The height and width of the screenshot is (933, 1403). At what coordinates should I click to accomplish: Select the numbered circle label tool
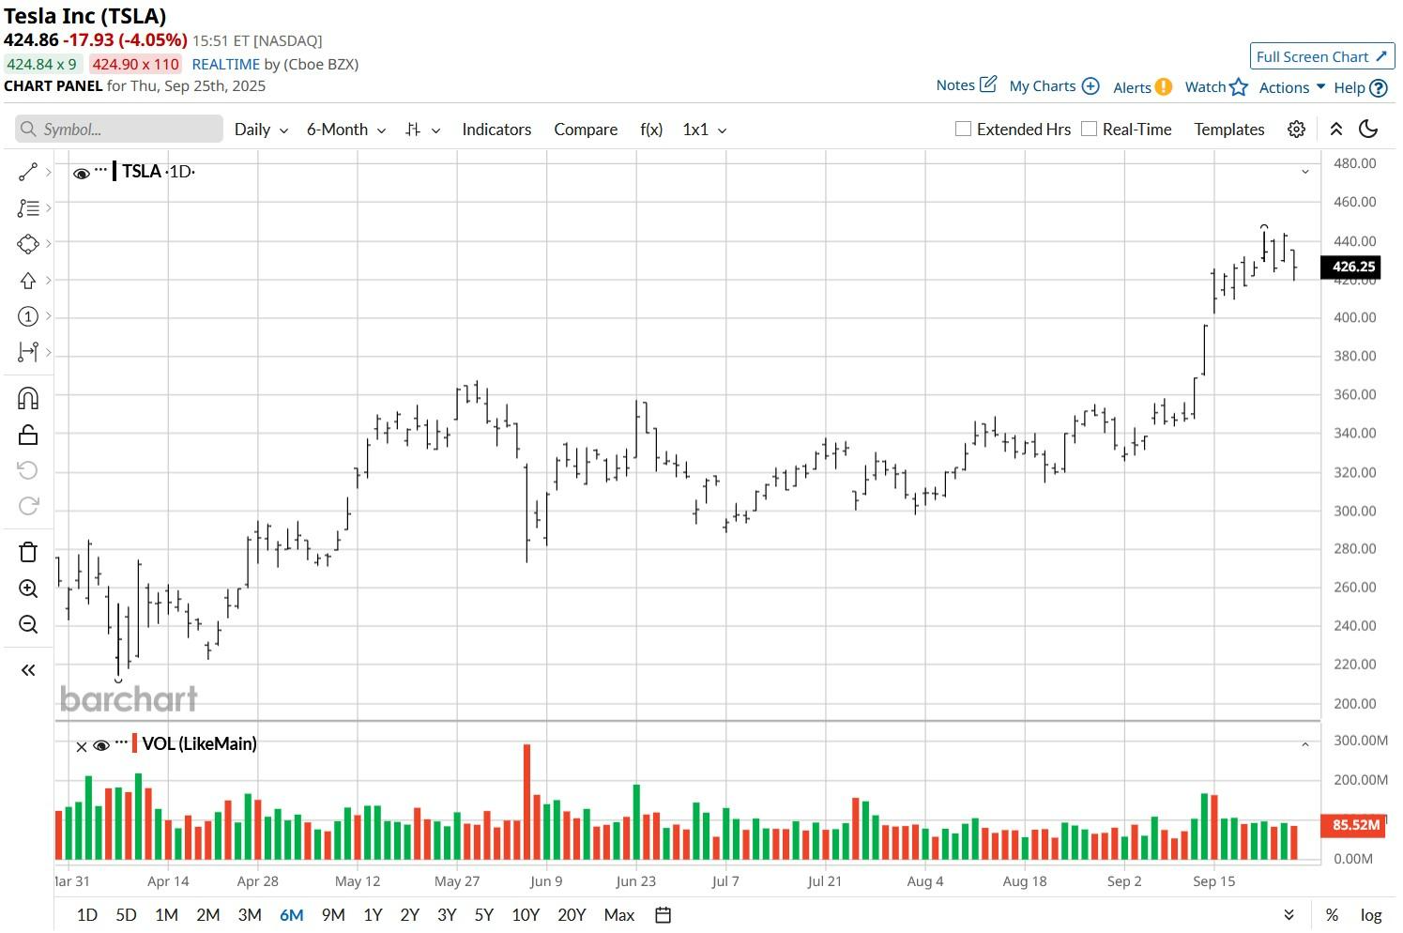pyautogui.click(x=28, y=316)
